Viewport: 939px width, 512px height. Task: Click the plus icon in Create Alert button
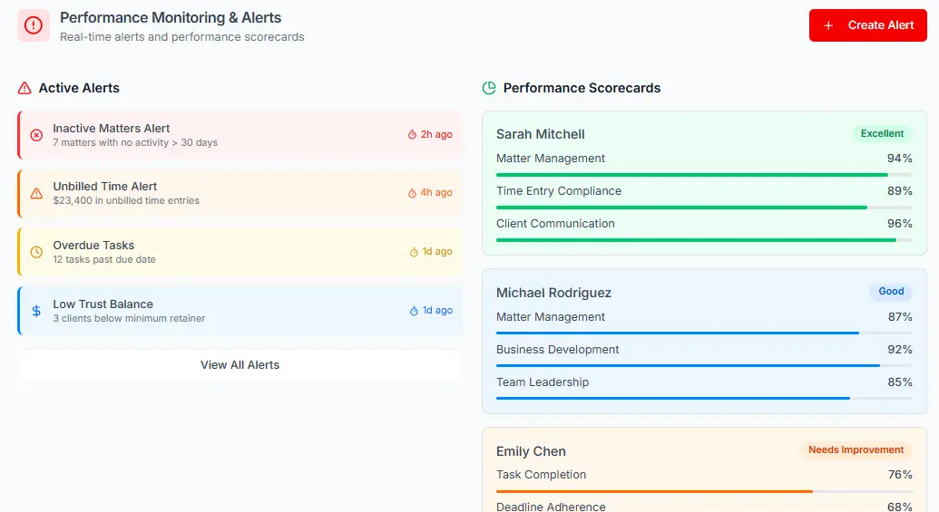(828, 25)
